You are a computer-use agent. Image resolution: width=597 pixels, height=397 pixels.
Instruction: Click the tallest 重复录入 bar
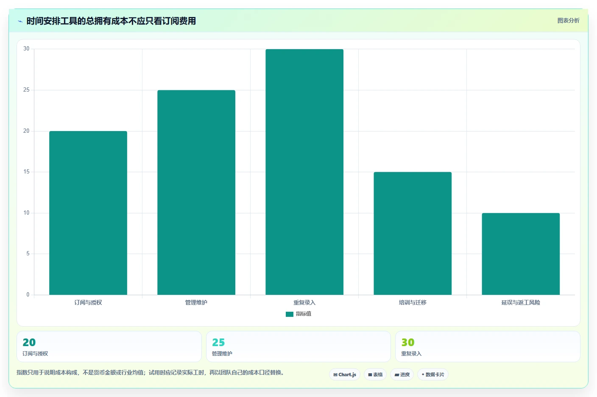304,172
